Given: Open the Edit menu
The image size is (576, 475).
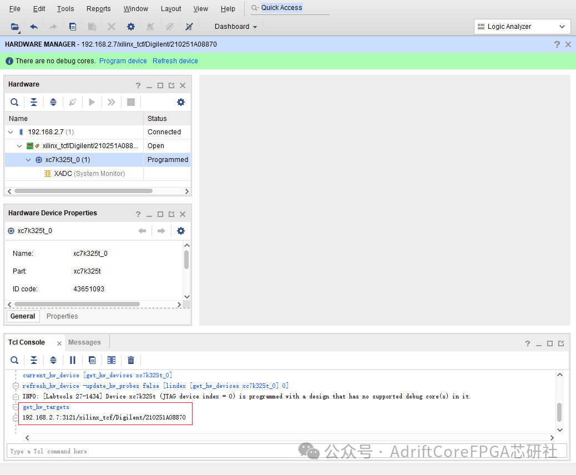Looking at the screenshot, I should pos(39,8).
